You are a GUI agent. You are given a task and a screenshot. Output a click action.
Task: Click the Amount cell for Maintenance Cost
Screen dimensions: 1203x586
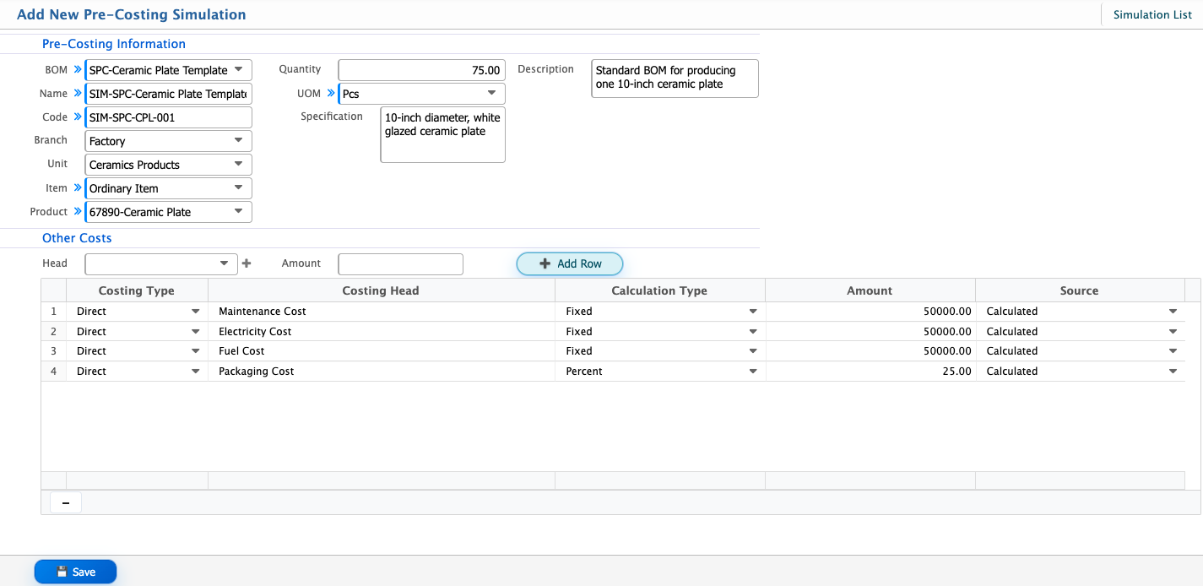[x=870, y=312]
